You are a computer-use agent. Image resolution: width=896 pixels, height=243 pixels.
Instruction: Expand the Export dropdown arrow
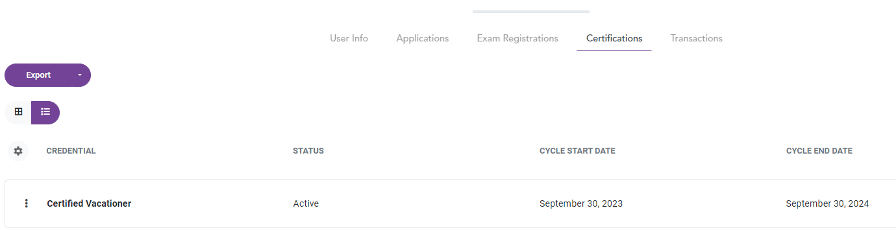pyautogui.click(x=80, y=75)
